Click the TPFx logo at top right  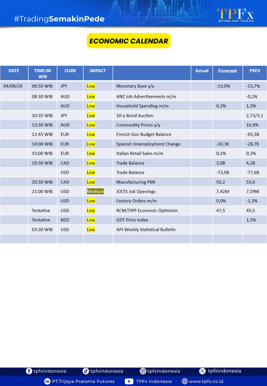(236, 15)
